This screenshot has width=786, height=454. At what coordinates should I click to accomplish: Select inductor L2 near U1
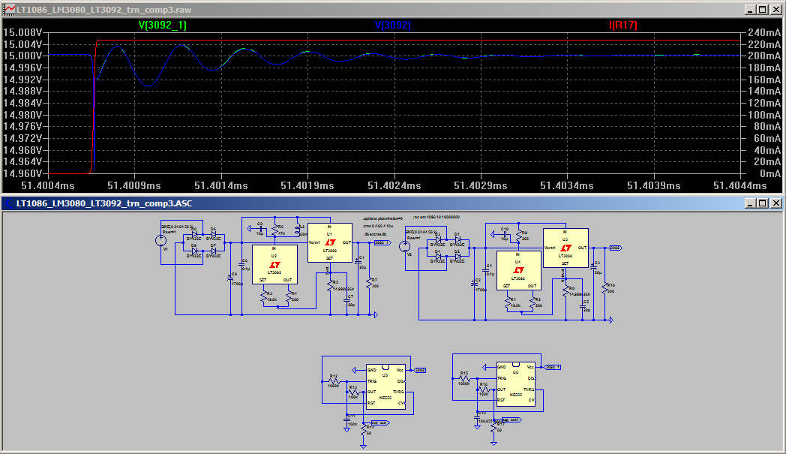(x=298, y=230)
